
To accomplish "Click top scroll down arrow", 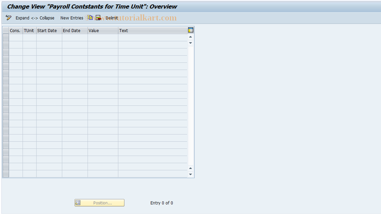I will click(x=190, y=43).
